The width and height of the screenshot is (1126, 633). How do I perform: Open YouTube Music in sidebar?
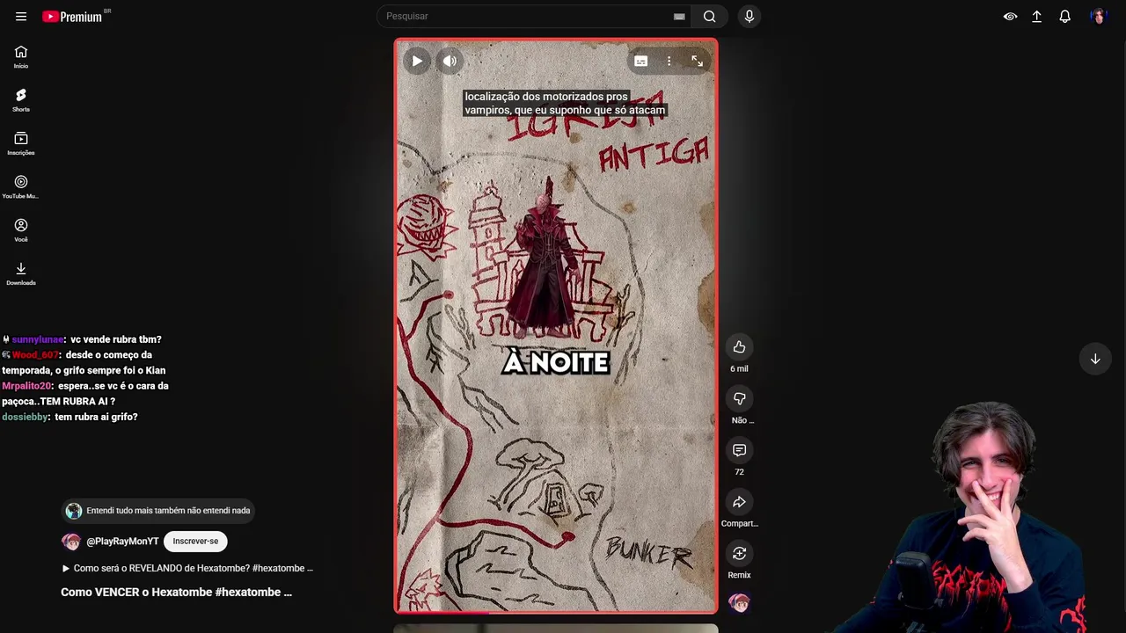21,187
